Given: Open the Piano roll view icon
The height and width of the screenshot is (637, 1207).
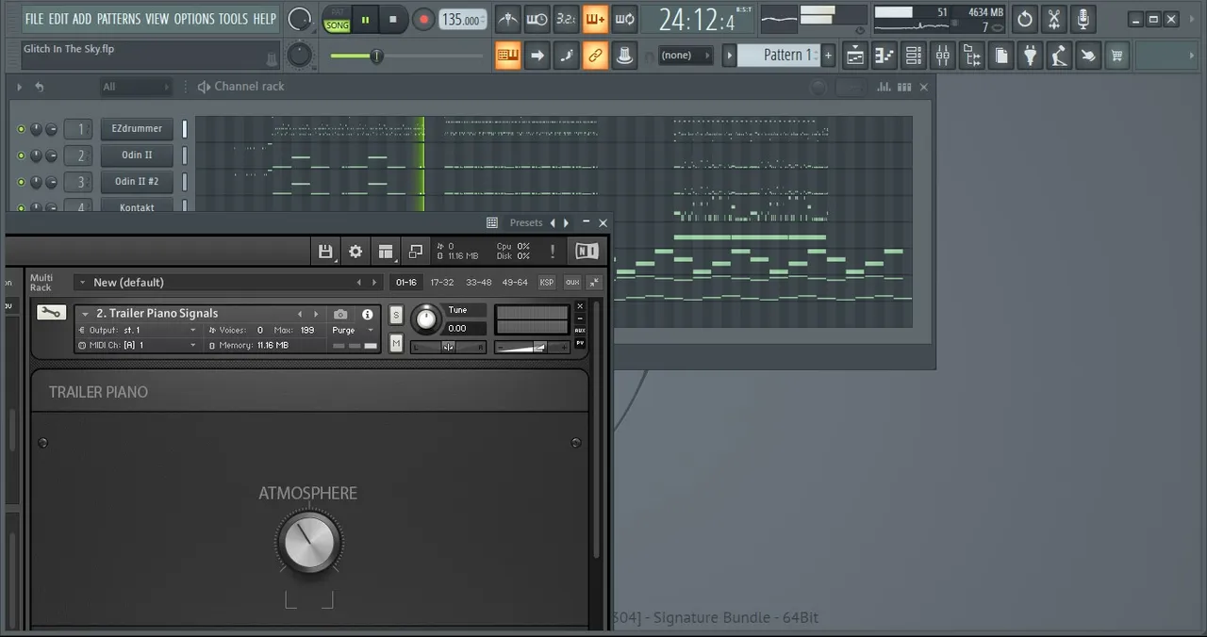Looking at the screenshot, I should pos(884,56).
